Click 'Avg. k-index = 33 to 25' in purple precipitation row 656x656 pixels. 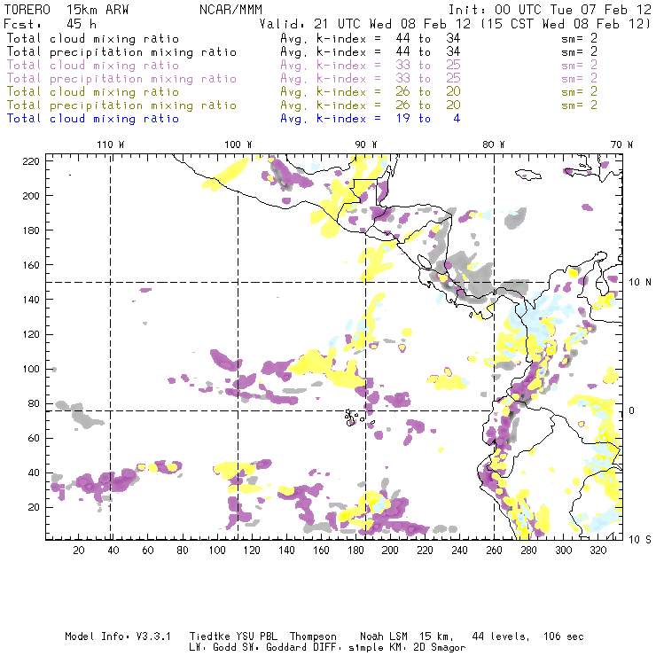tap(371, 79)
